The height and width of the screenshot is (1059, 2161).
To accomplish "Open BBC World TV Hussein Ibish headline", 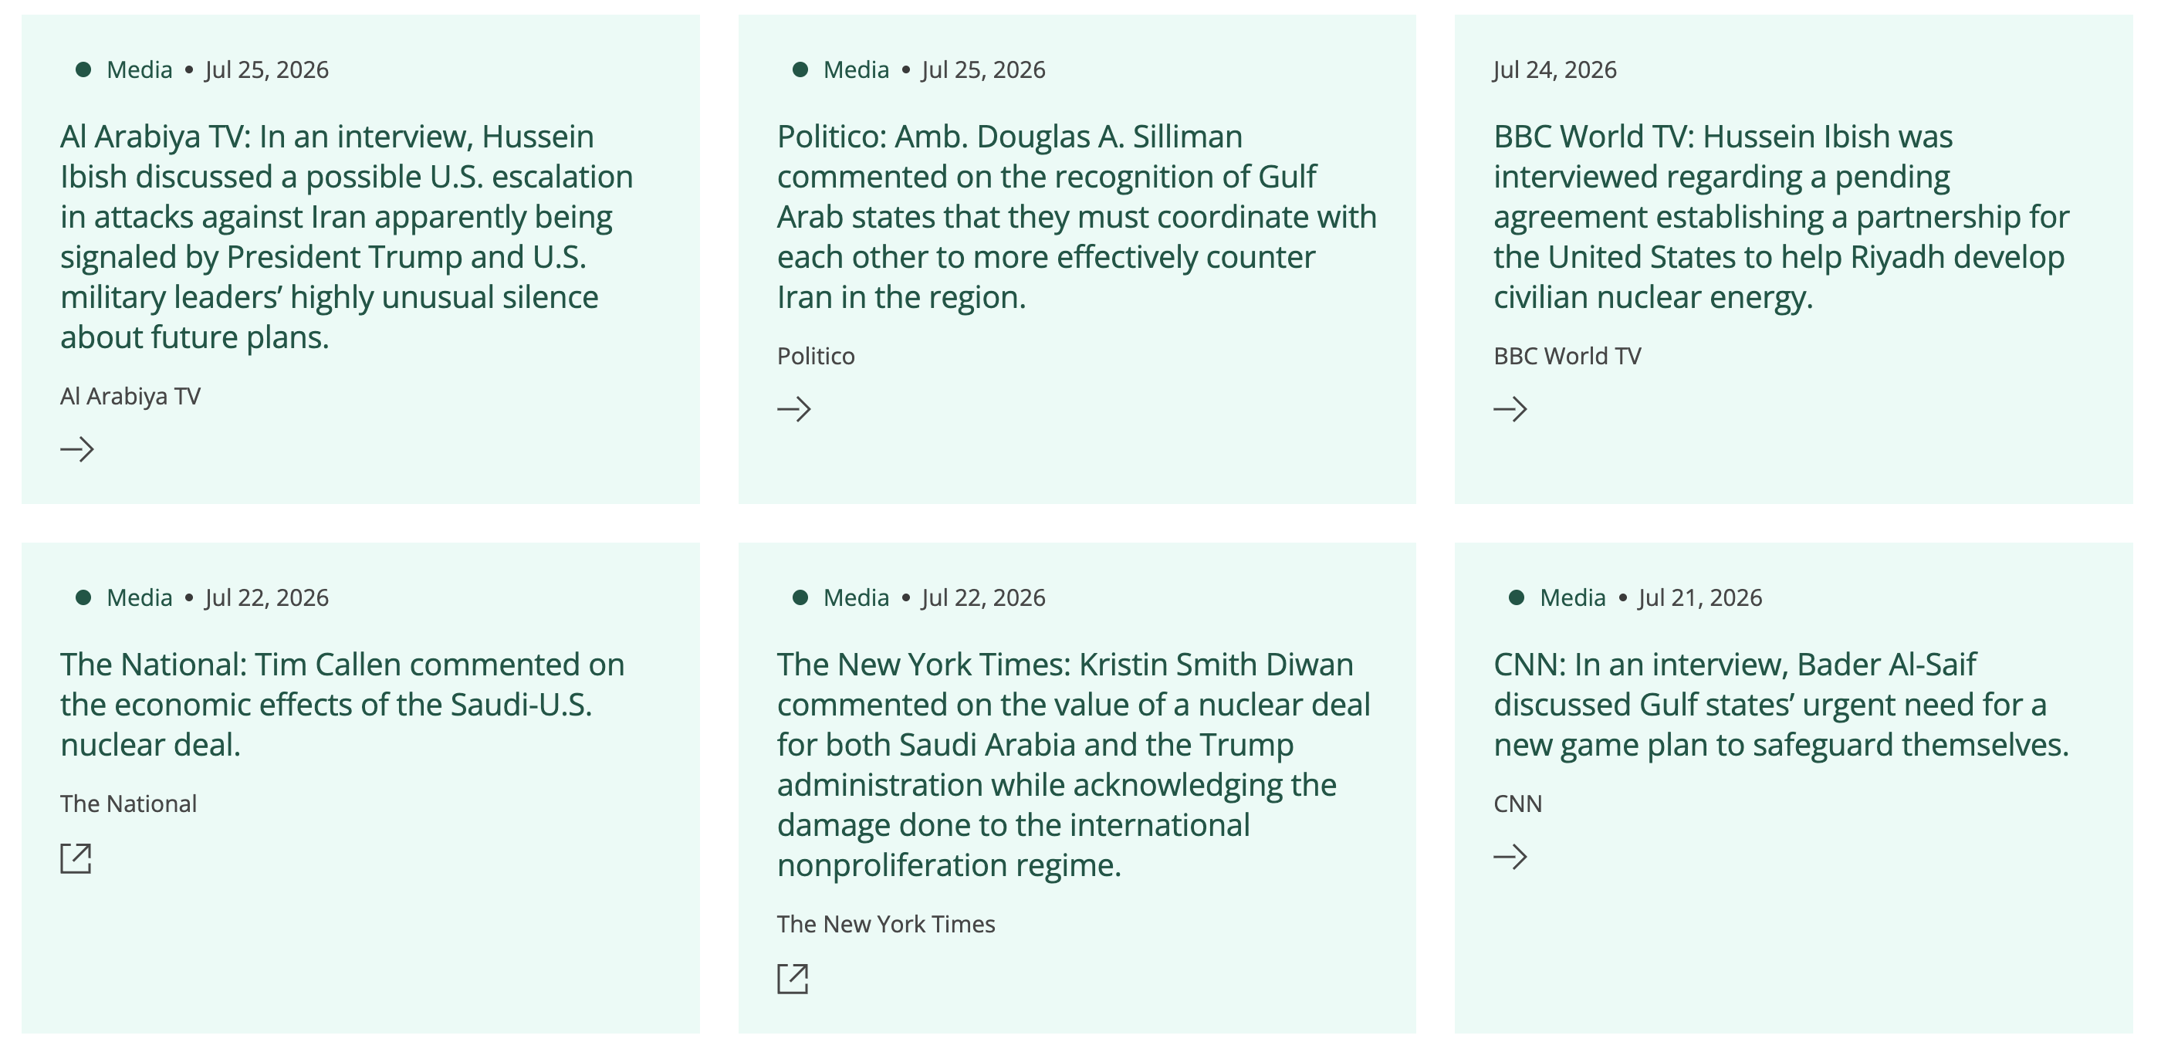I will click(1781, 216).
